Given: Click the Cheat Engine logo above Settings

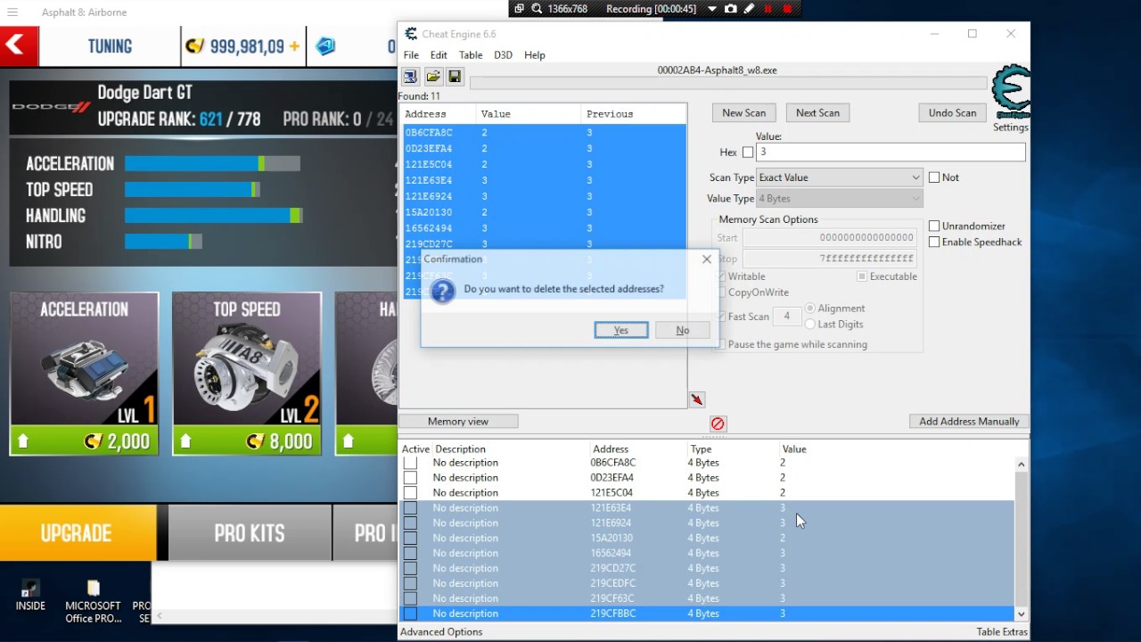Looking at the screenshot, I should (x=1011, y=91).
